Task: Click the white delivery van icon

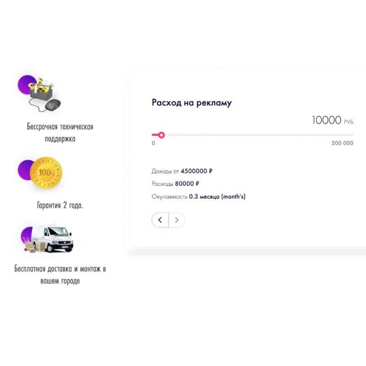Action: tap(53, 239)
